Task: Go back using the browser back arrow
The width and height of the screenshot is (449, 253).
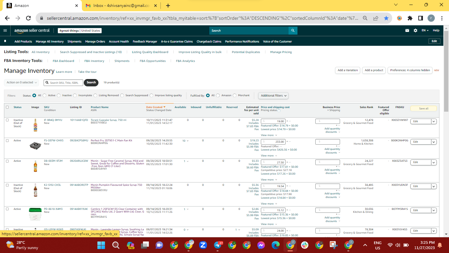Action: (8, 18)
